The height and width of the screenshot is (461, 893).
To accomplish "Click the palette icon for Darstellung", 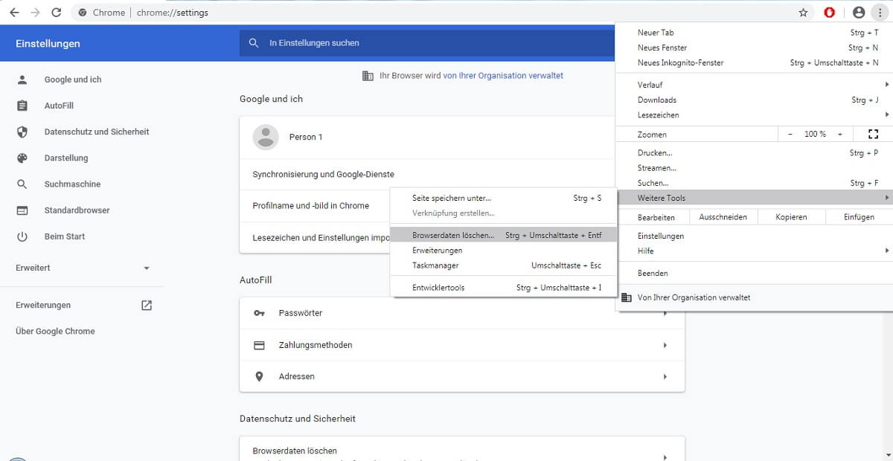I will click(22, 158).
